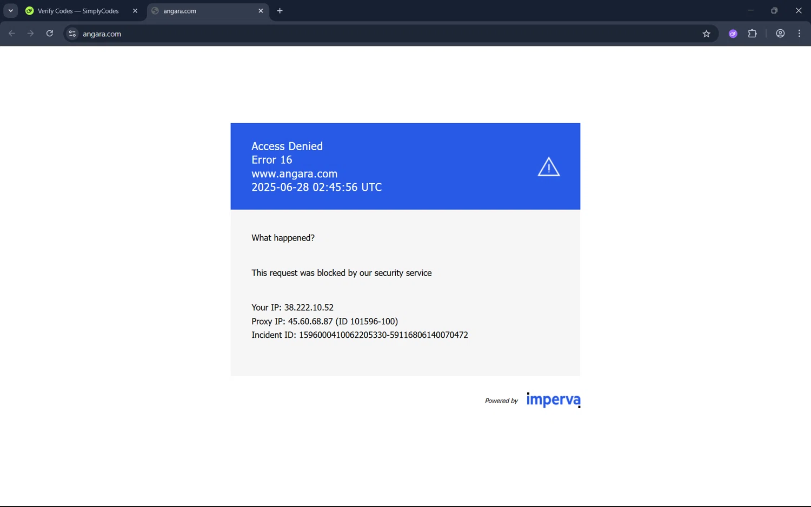811x507 pixels.
Task: Open Chrome three-dot menu
Action: point(799,34)
